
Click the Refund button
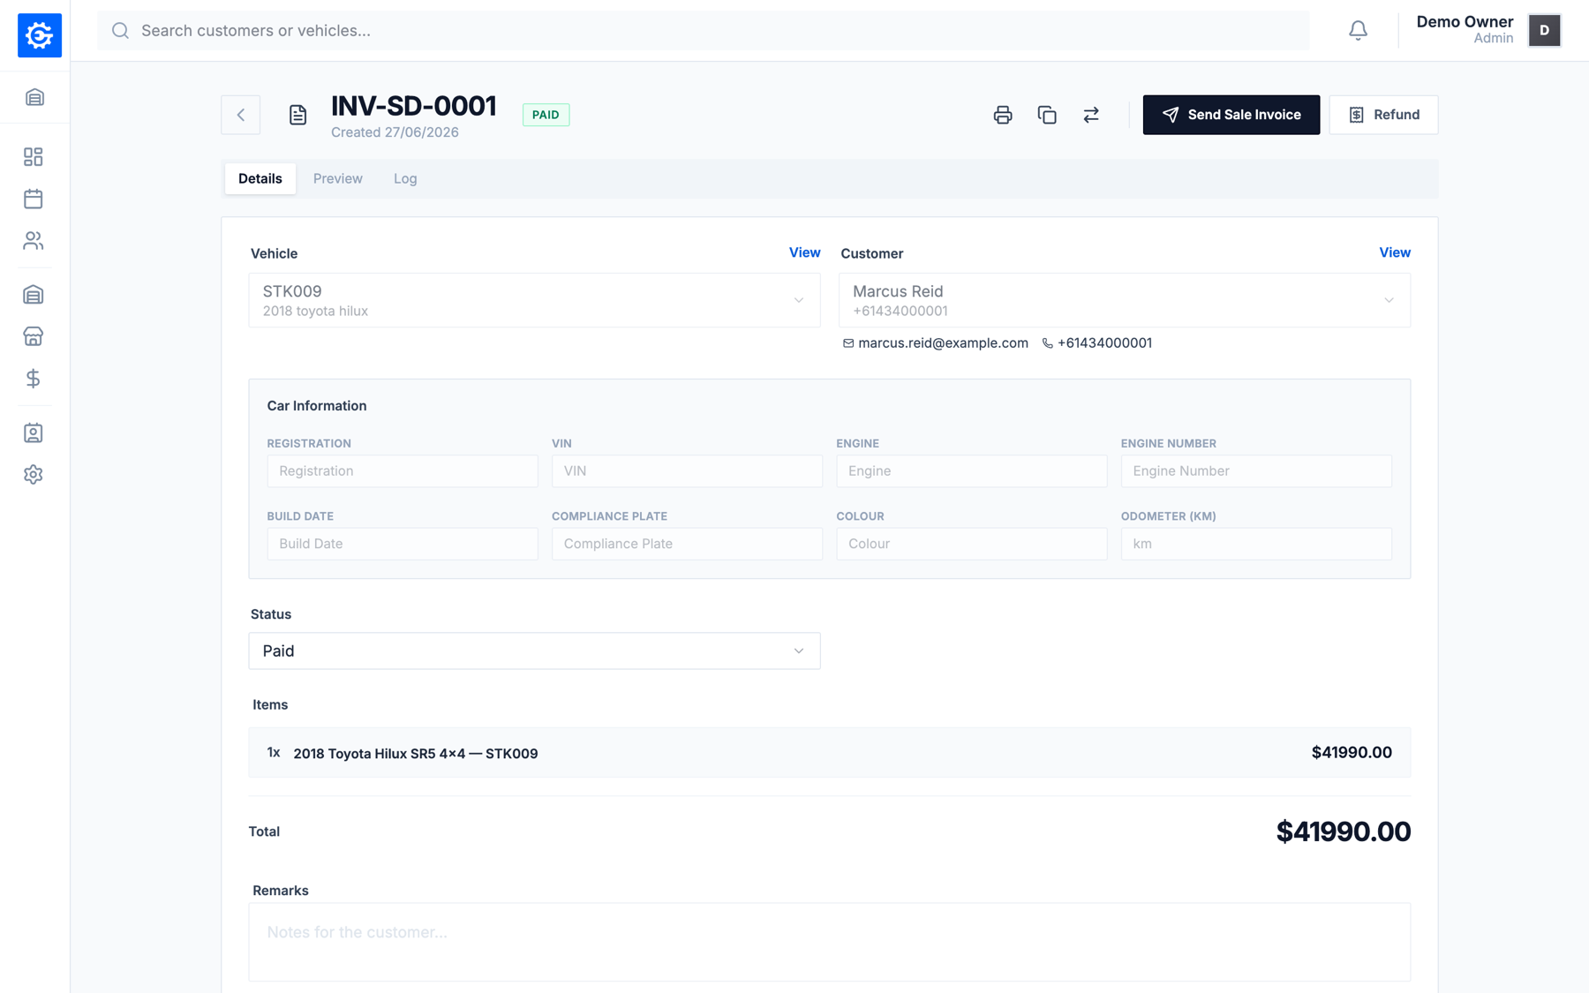click(1383, 115)
